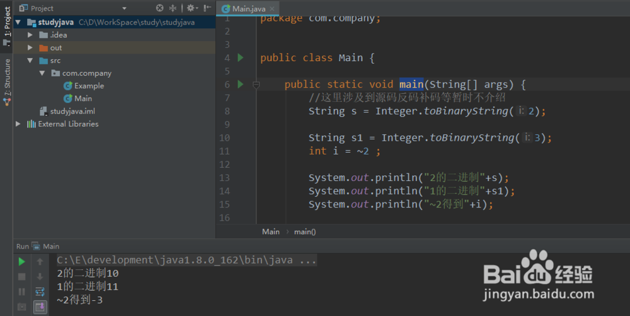Click console line '2的二进制10'
Viewport: 630px width, 316px height.
[x=88, y=273]
